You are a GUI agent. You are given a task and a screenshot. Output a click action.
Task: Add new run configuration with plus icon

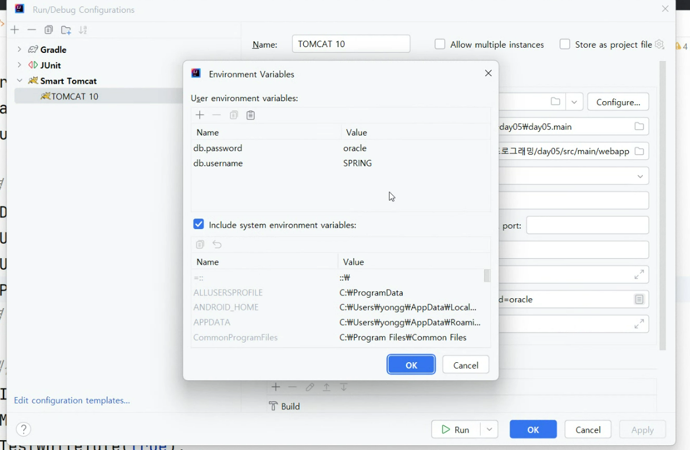point(15,30)
